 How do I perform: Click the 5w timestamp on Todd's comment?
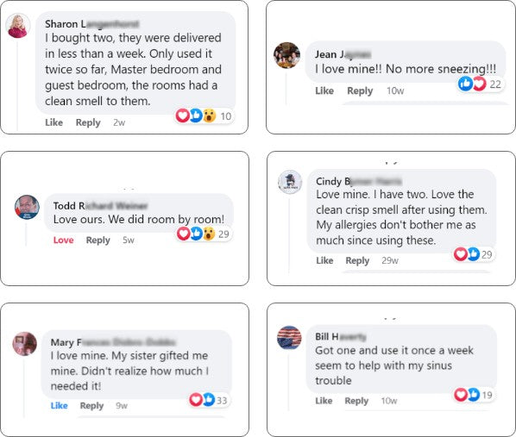tap(129, 240)
